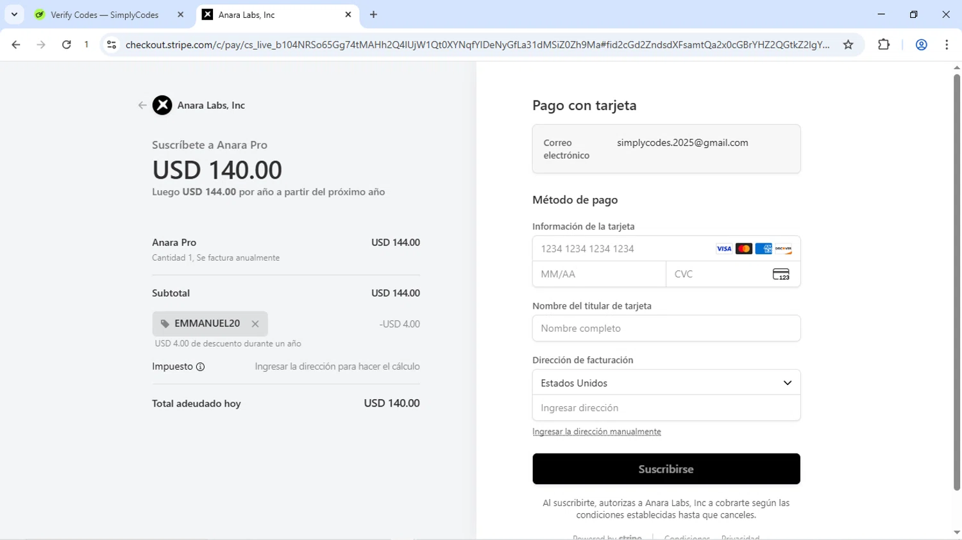Viewport: 962px width, 540px height.
Task: Click the CVC card hint icon
Action: (781, 274)
